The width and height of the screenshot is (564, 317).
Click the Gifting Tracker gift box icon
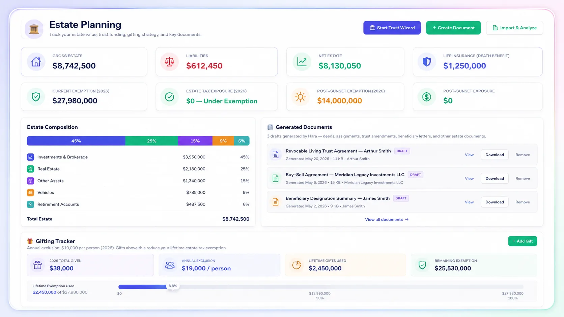pyautogui.click(x=30, y=241)
